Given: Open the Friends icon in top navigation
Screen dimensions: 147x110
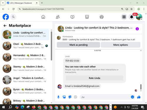Looking at the screenshot, I should 58,17.
